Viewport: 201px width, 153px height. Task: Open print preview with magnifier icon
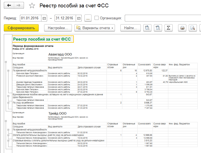click(193, 28)
